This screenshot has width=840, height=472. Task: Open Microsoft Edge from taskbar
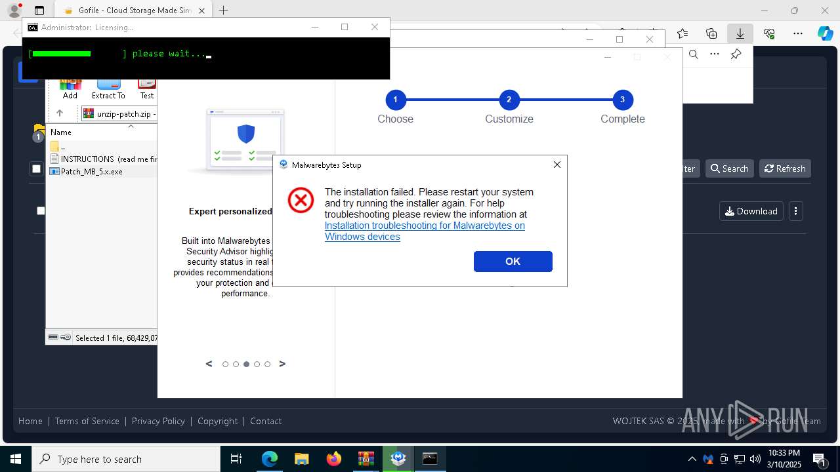pyautogui.click(x=270, y=459)
